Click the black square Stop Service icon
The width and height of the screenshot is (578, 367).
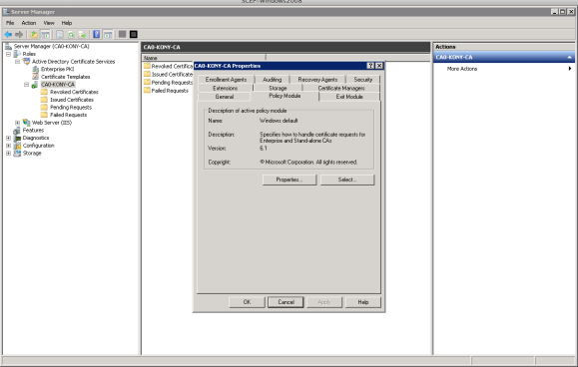pyautogui.click(x=134, y=34)
